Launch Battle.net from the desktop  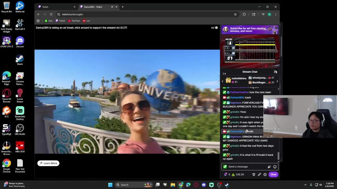tap(20, 7)
